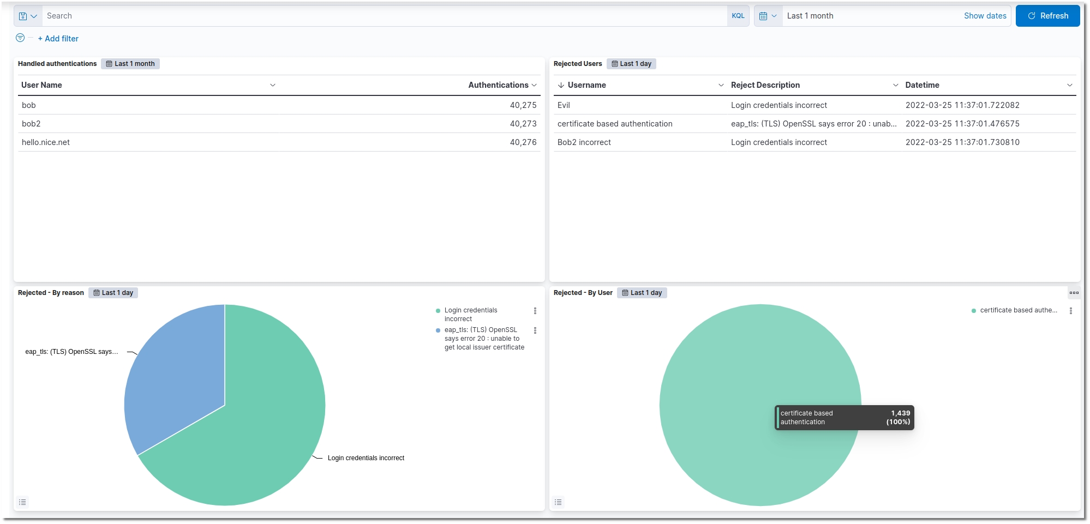The image size is (1090, 524).
Task: Expand the Datetime column options chevron
Action: coord(1069,85)
